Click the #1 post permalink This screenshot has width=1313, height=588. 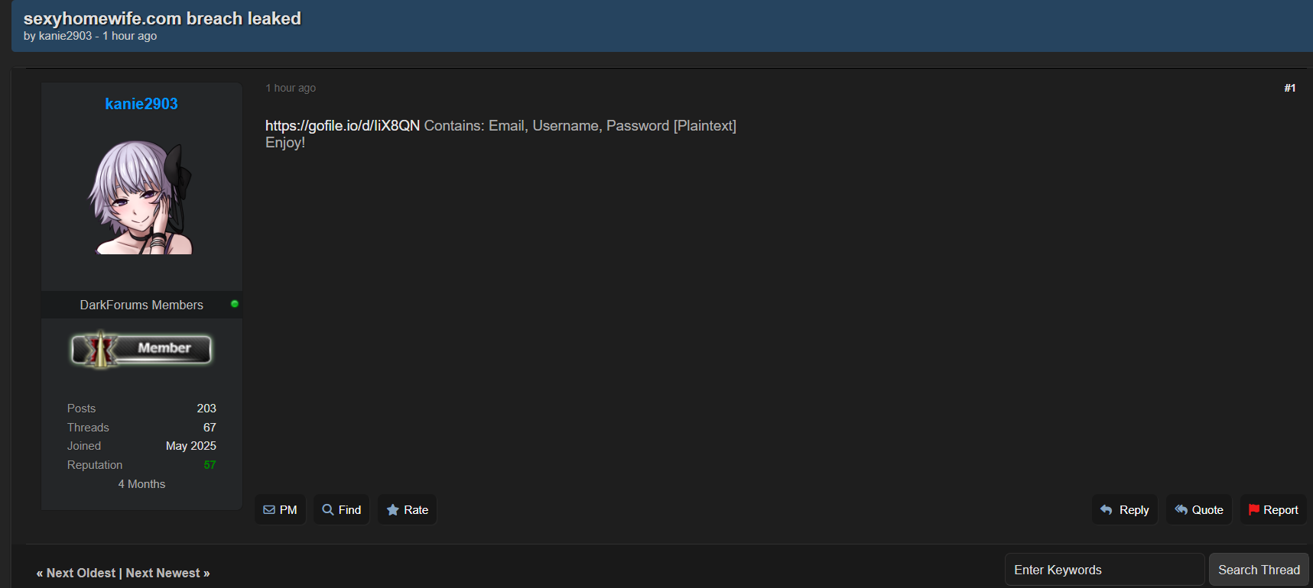[1289, 89]
